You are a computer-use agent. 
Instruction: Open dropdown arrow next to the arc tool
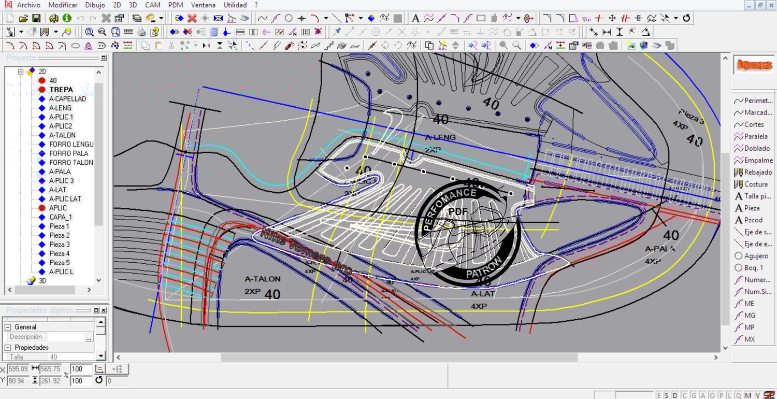(326, 18)
